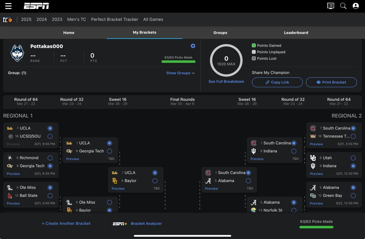The width and height of the screenshot is (365, 239).
Task: Click the game time 3/21, 9:00 PM
Action: point(45,144)
